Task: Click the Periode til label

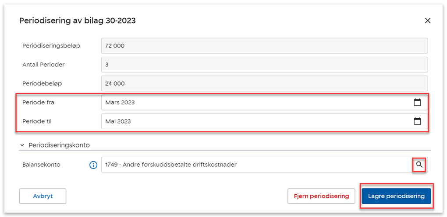Action: [x=37, y=121]
